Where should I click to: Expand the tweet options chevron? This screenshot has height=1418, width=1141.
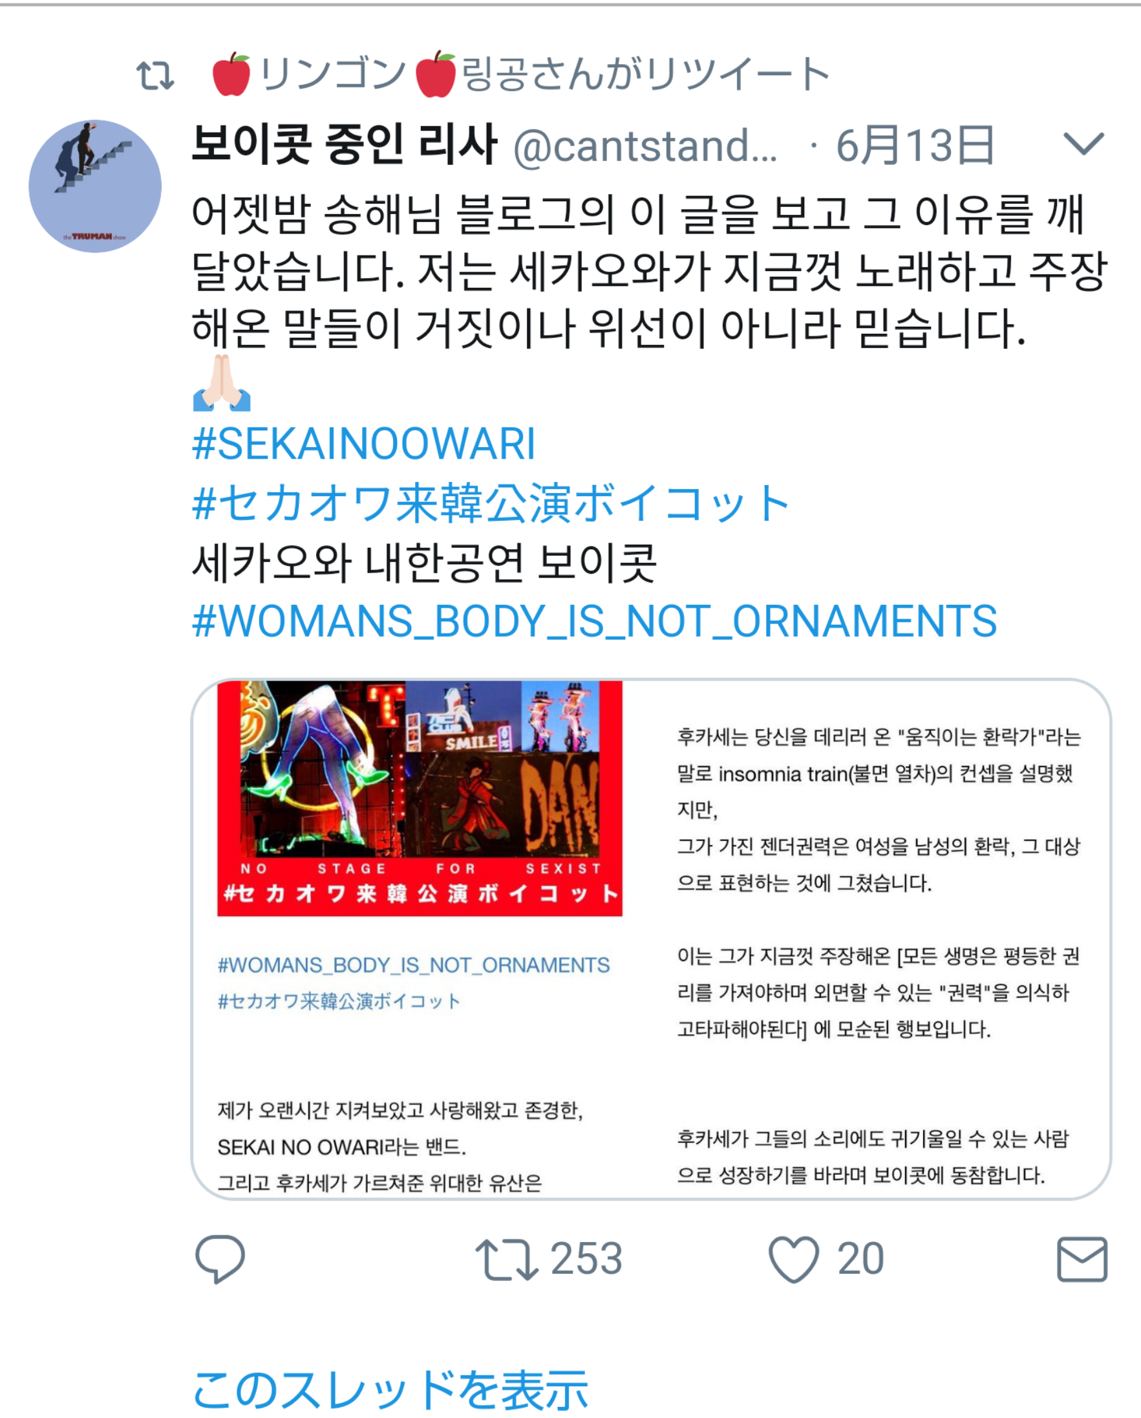point(1083,144)
